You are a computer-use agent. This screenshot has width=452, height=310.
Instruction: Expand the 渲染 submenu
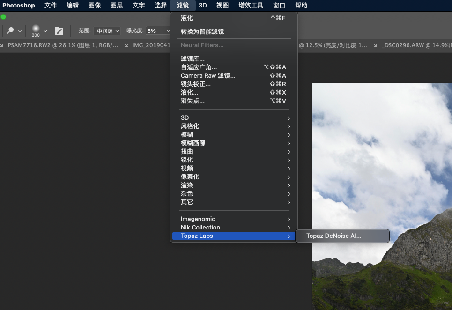coord(234,185)
